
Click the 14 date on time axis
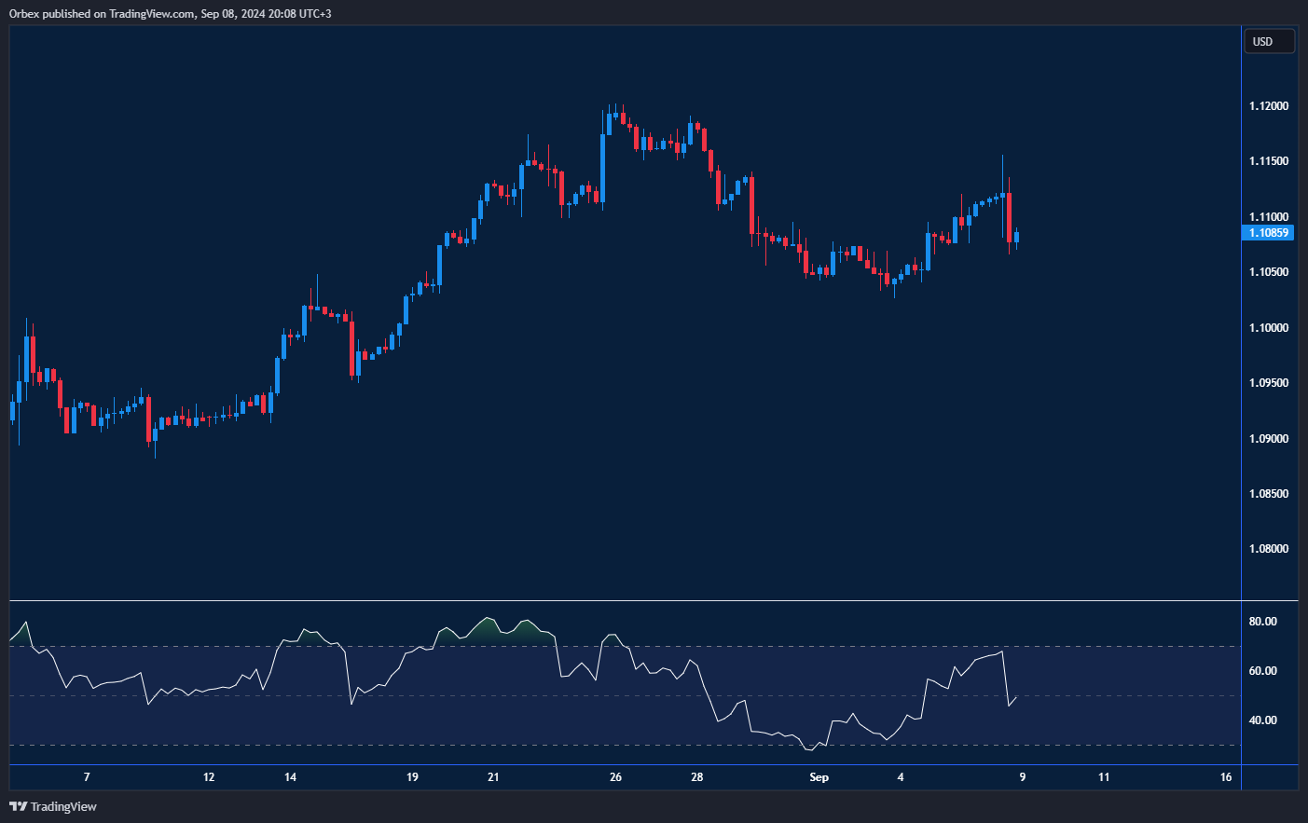pos(290,777)
